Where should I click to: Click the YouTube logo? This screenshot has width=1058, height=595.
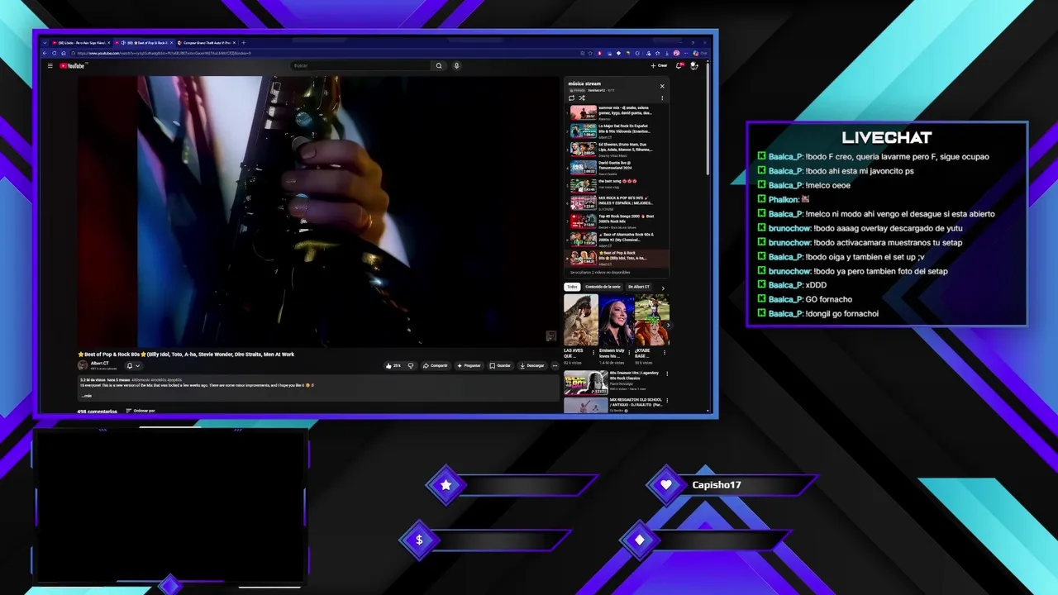[72, 65]
